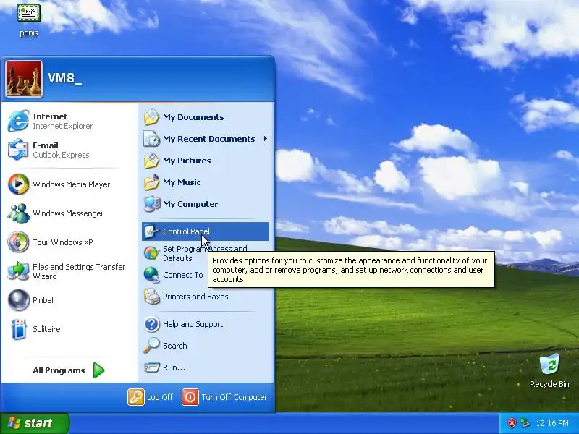This screenshot has height=434, width=579.
Task: Open the Printers and Faxes icon
Action: [x=151, y=297]
